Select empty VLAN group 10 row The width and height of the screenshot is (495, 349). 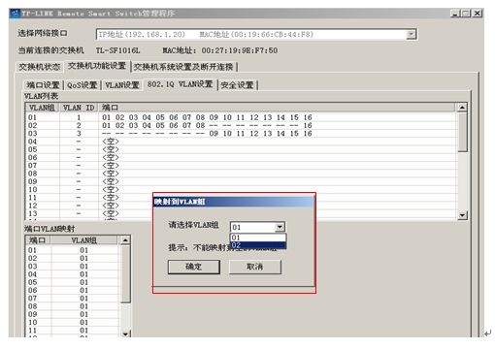click(x=241, y=189)
